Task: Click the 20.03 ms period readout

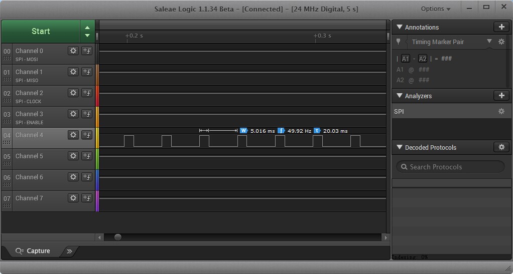Action: (335, 131)
